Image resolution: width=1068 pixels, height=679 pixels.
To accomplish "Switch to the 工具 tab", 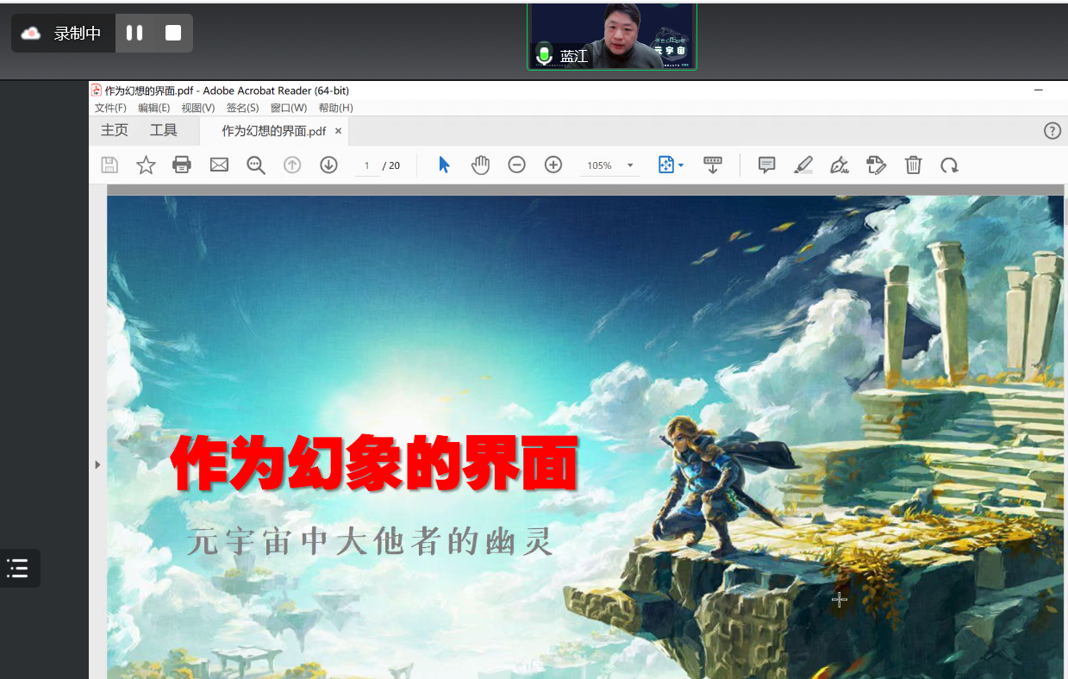I will pyautogui.click(x=164, y=130).
